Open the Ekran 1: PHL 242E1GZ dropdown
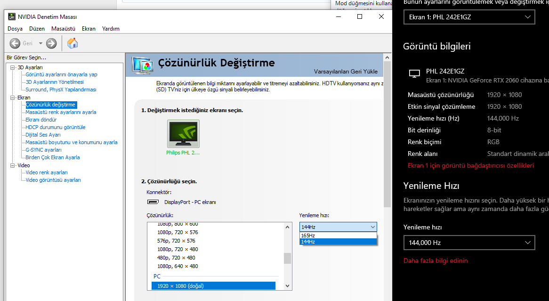 click(469, 17)
